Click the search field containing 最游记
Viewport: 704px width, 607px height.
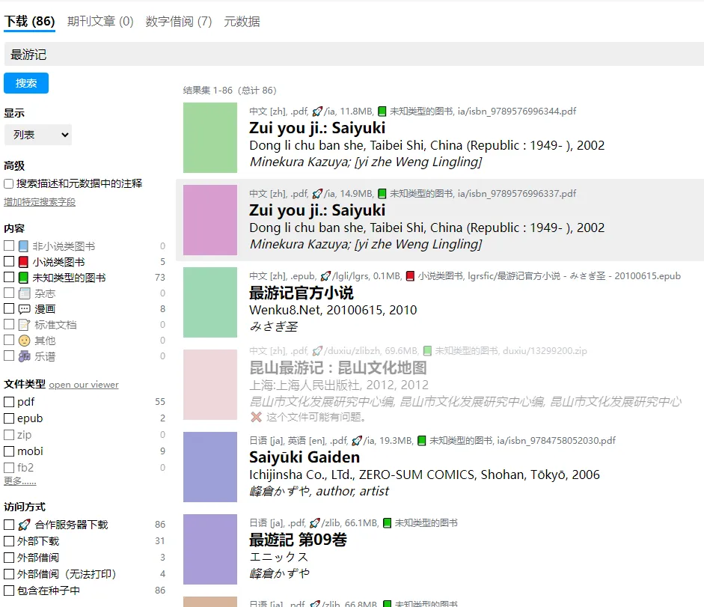(354, 55)
